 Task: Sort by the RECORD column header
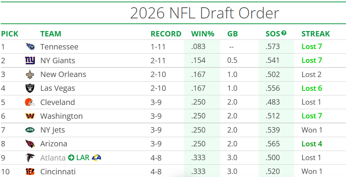click(166, 34)
